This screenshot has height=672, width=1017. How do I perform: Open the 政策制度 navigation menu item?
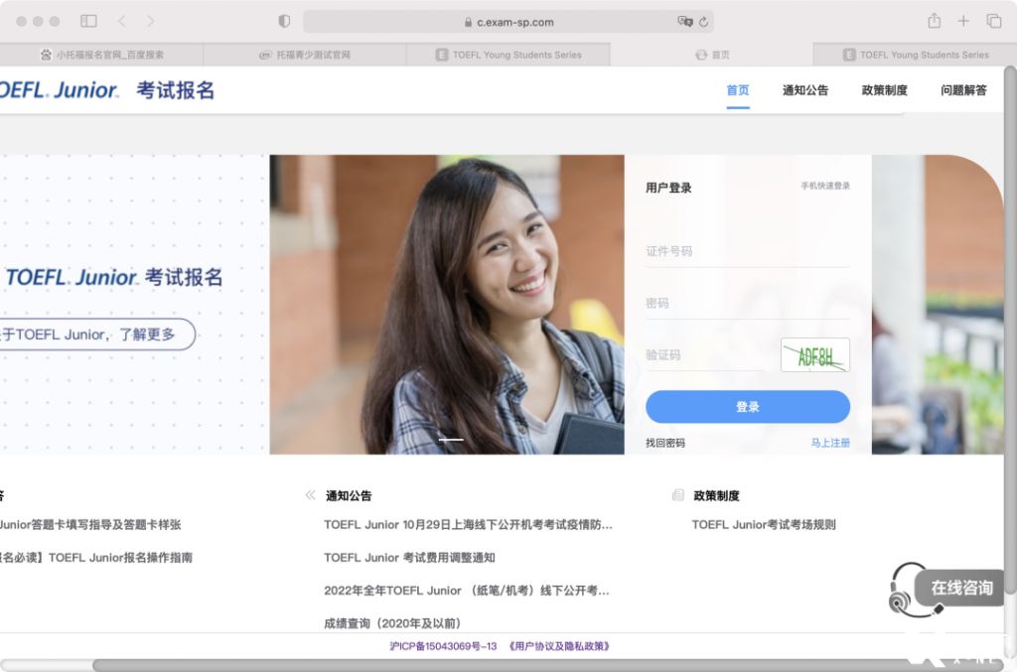tap(884, 90)
